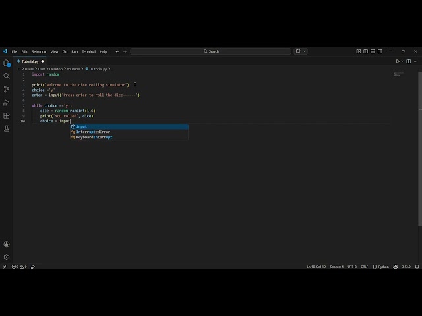Click Desktop in the breadcrumb path
This screenshot has width=422, height=316.
55,69
